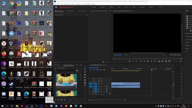The height and width of the screenshot is (108, 192).
Task: Toggle Snap in timeline
Action: 94,70
